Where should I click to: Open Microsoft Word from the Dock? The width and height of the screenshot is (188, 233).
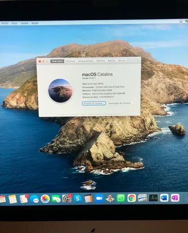pos(164,198)
